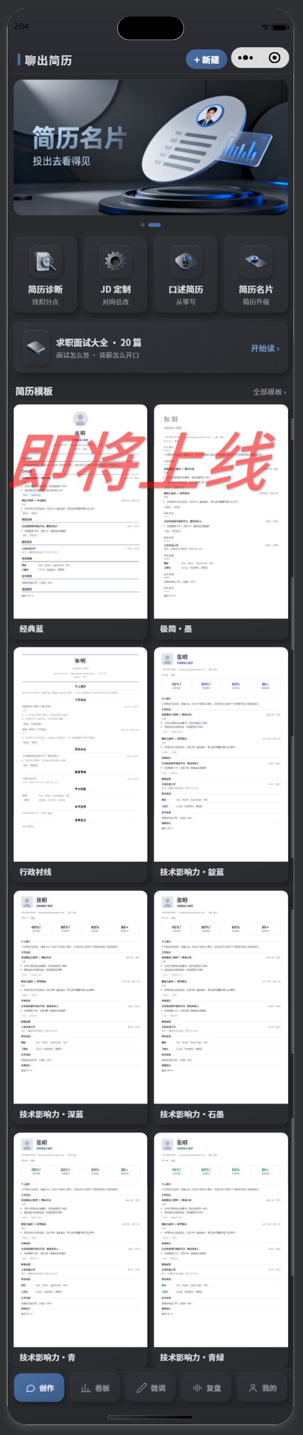Select the 技术影响力・靛蓝 template thumbnail

(x=221, y=754)
